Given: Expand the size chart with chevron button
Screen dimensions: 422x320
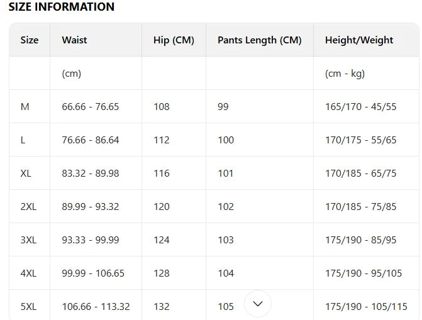Looking at the screenshot, I should 258,304.
